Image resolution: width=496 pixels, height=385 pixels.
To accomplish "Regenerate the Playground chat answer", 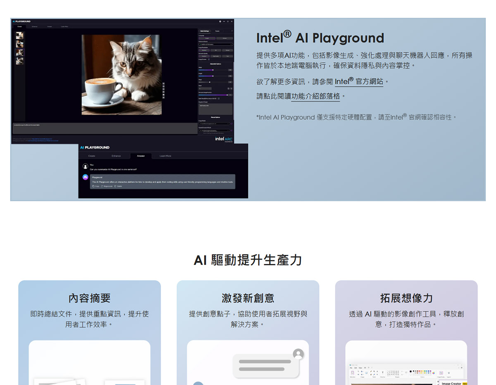I will pyautogui.click(x=107, y=186).
